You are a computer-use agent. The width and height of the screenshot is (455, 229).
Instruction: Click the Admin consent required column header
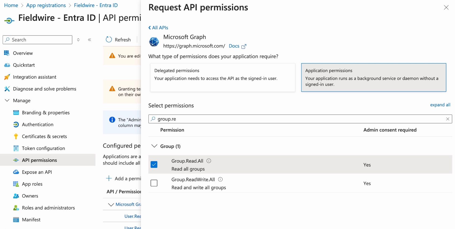[390, 130]
